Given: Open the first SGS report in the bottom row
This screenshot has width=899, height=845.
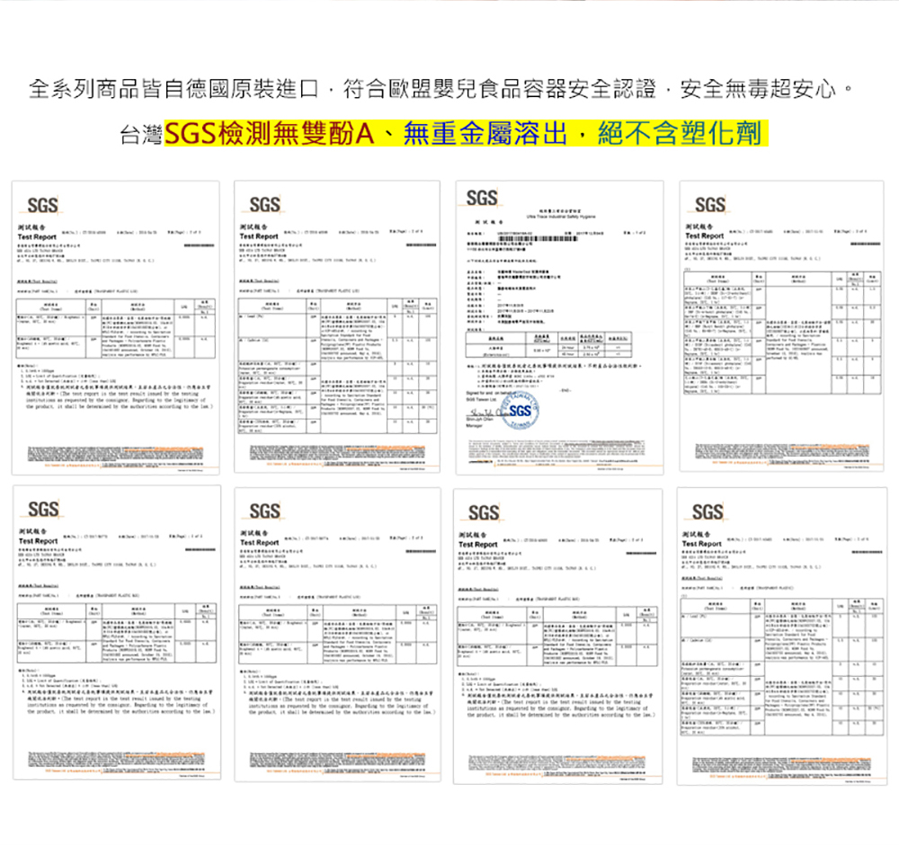Looking at the screenshot, I should pos(117,633).
